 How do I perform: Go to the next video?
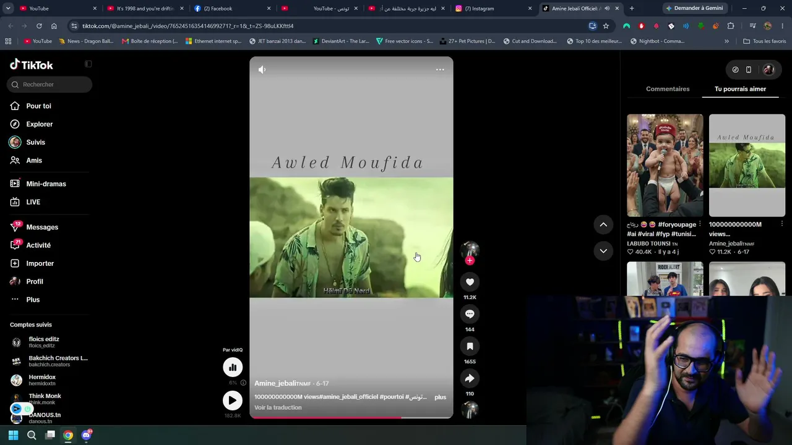coord(603,250)
